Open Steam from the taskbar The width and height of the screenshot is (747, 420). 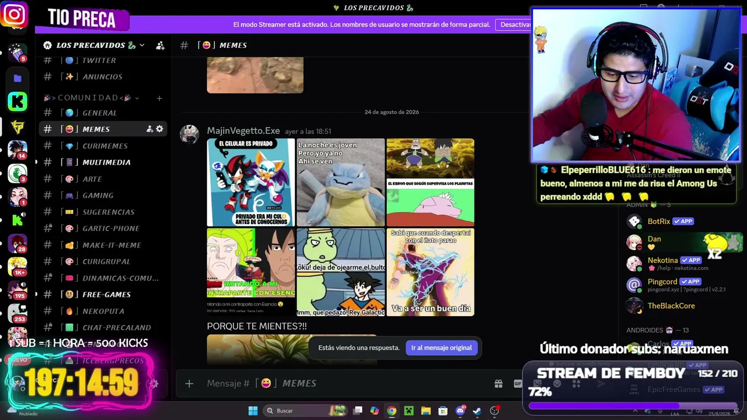tap(477, 411)
